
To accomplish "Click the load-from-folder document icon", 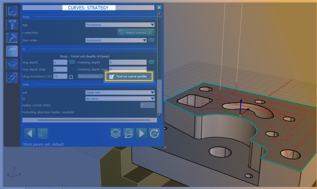I will [129, 133].
